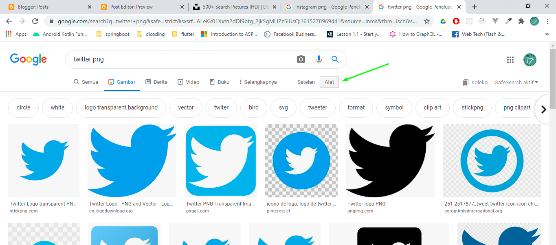Screen dimensions: 556x245
Task: Switch to the Post Editor: Preview tab
Action: [142, 7]
